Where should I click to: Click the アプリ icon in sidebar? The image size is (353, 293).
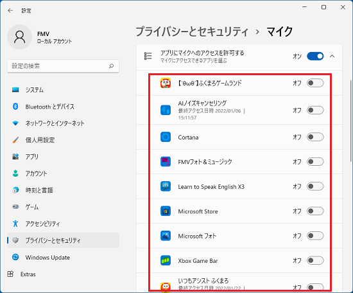click(x=15, y=156)
